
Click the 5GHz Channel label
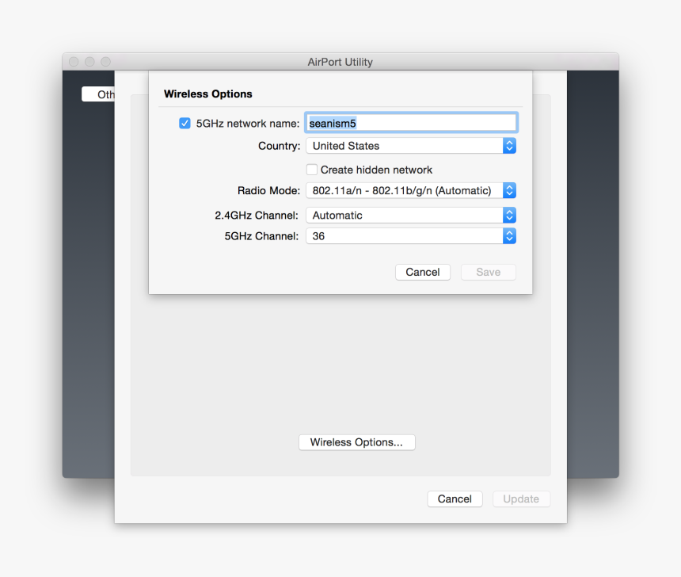pyautogui.click(x=261, y=236)
